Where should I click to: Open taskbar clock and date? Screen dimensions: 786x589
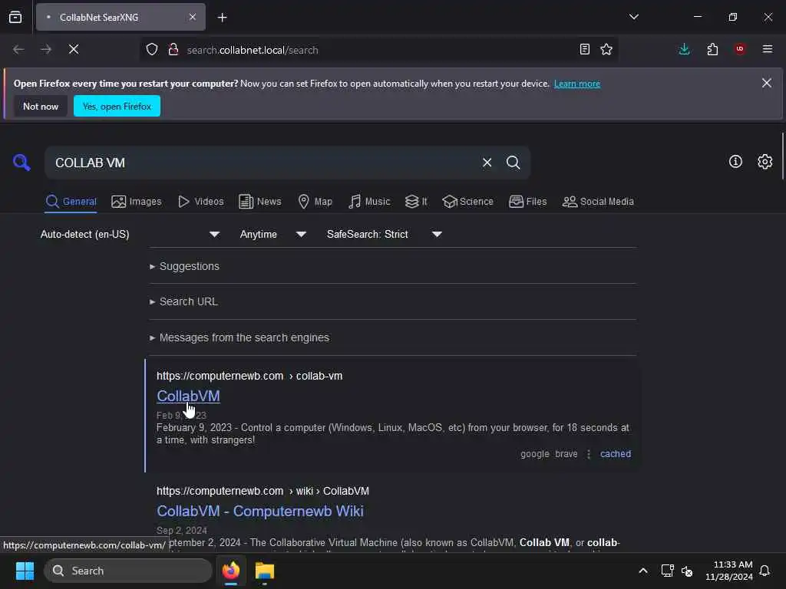click(x=729, y=571)
